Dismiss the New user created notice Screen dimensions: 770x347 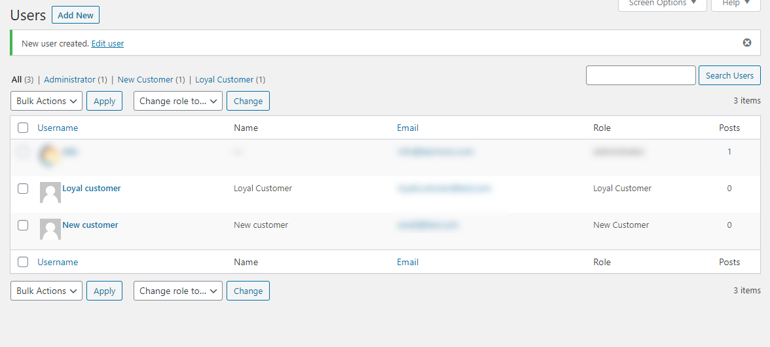pyautogui.click(x=747, y=43)
